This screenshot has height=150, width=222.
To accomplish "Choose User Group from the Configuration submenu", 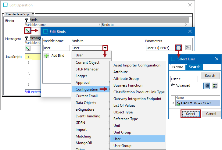I will coord(122,145).
